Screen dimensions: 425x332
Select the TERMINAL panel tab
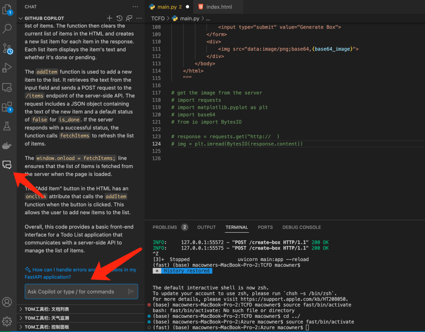237,227
